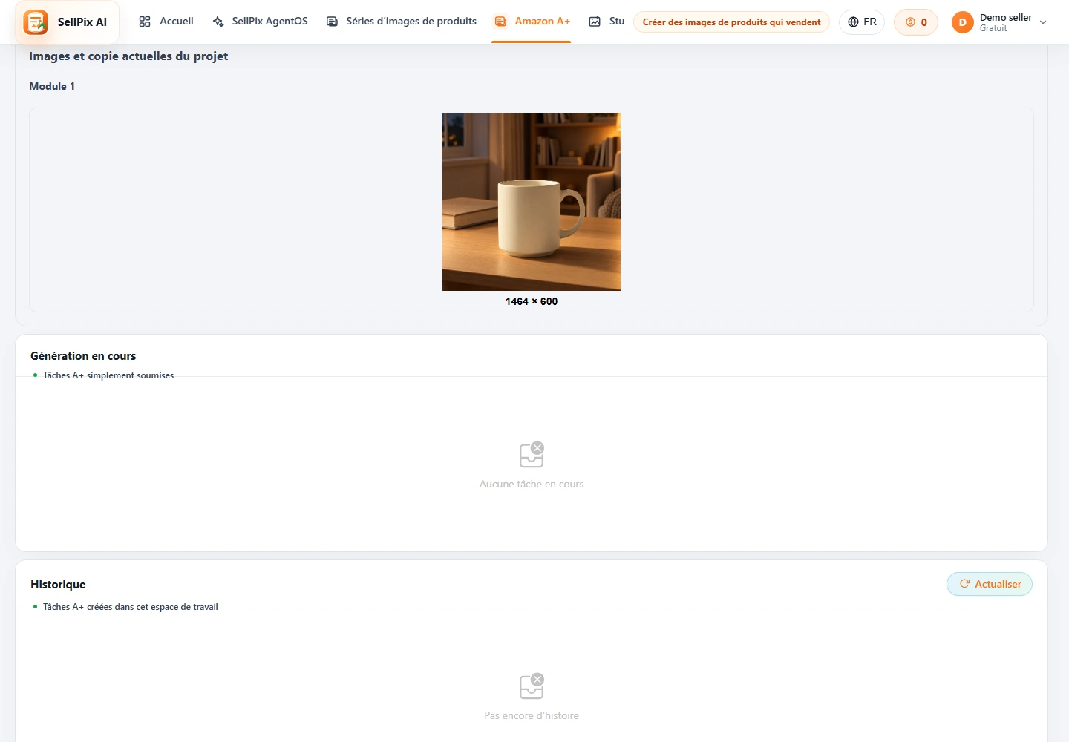
Task: Click Images et copie actuelles du projet heading
Action: (128, 56)
